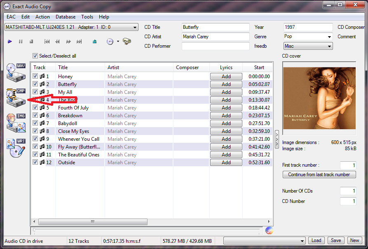Click the EAC logo in title bar
This screenshot has height=249, width=368.
[7, 6]
